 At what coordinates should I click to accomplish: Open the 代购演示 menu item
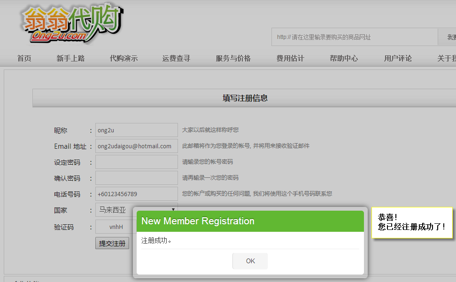(124, 58)
